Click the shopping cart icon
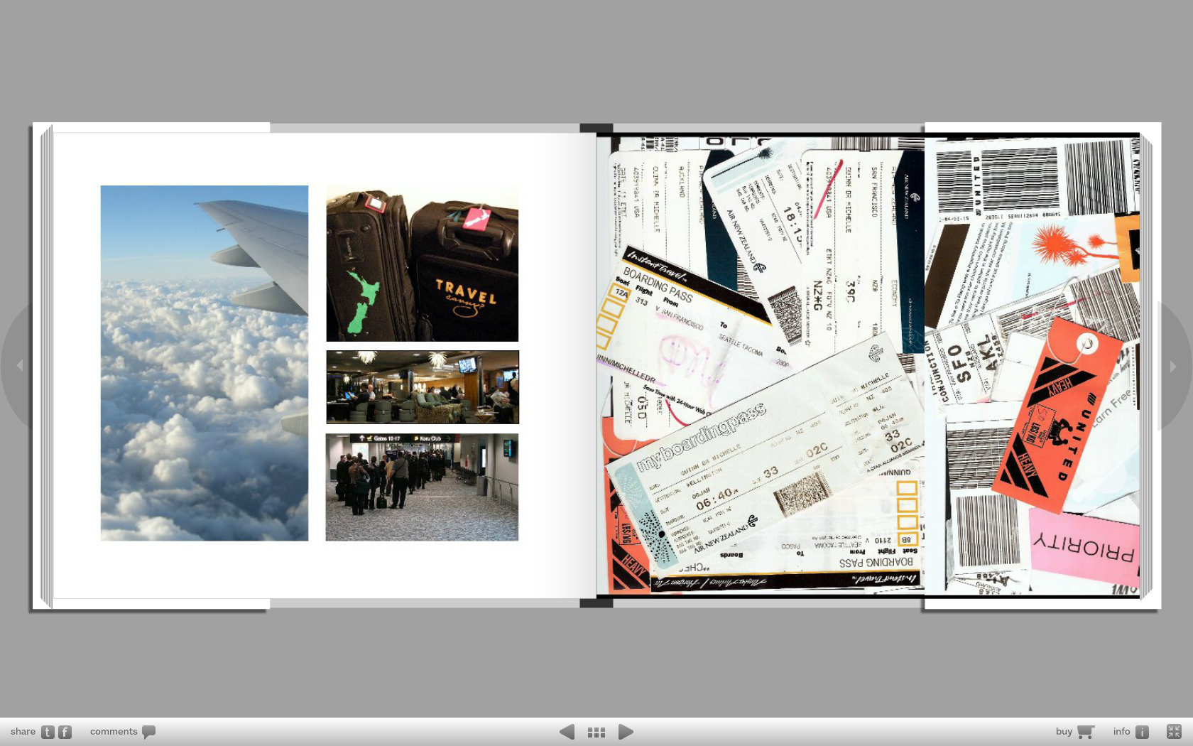Viewport: 1193px width, 746px height. (x=1085, y=732)
